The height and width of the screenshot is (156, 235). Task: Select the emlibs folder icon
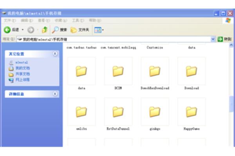click(81, 112)
